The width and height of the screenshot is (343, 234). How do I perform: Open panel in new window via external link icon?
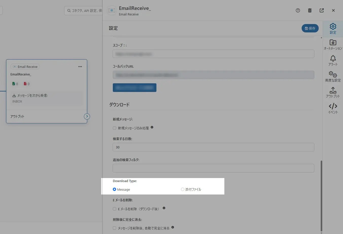[x=321, y=10]
